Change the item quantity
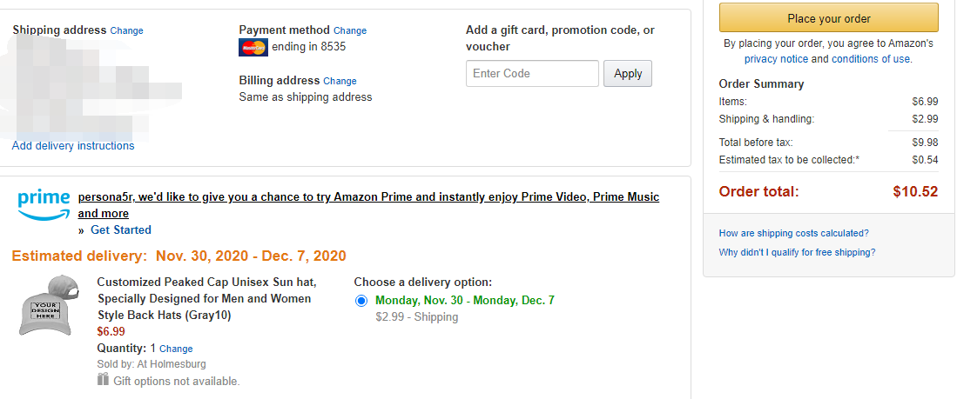 (176, 349)
